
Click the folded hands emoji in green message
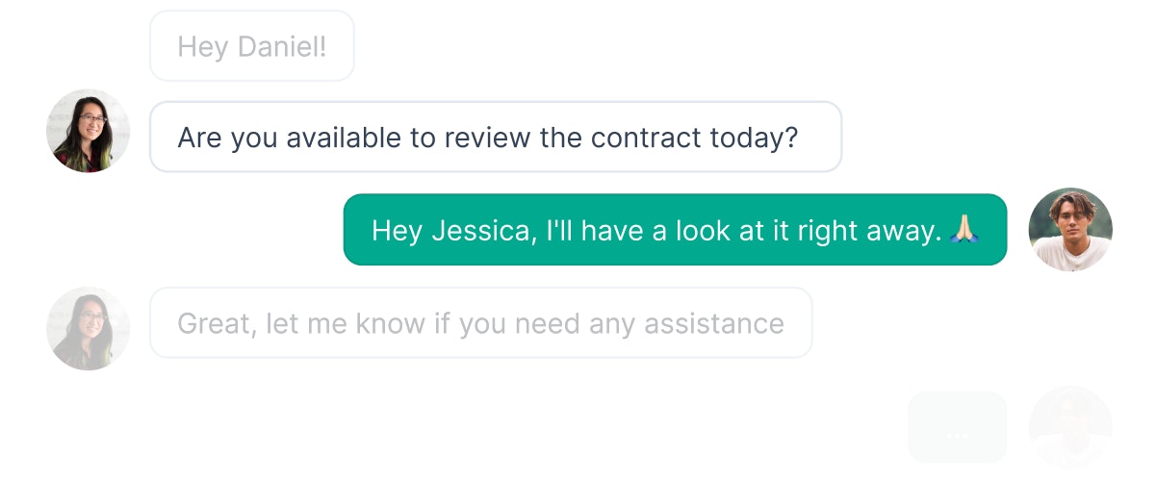tap(964, 229)
